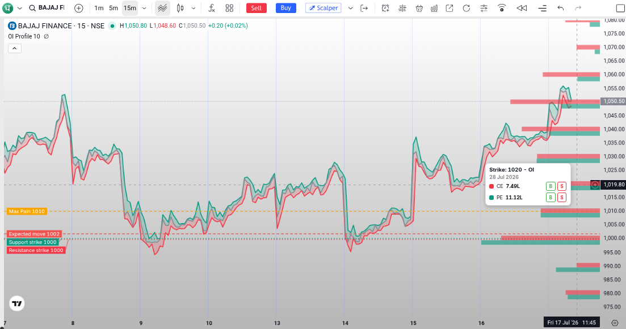Click S button on the PE 11.12L row
Viewport: 626px width, 329px height.
562,197
